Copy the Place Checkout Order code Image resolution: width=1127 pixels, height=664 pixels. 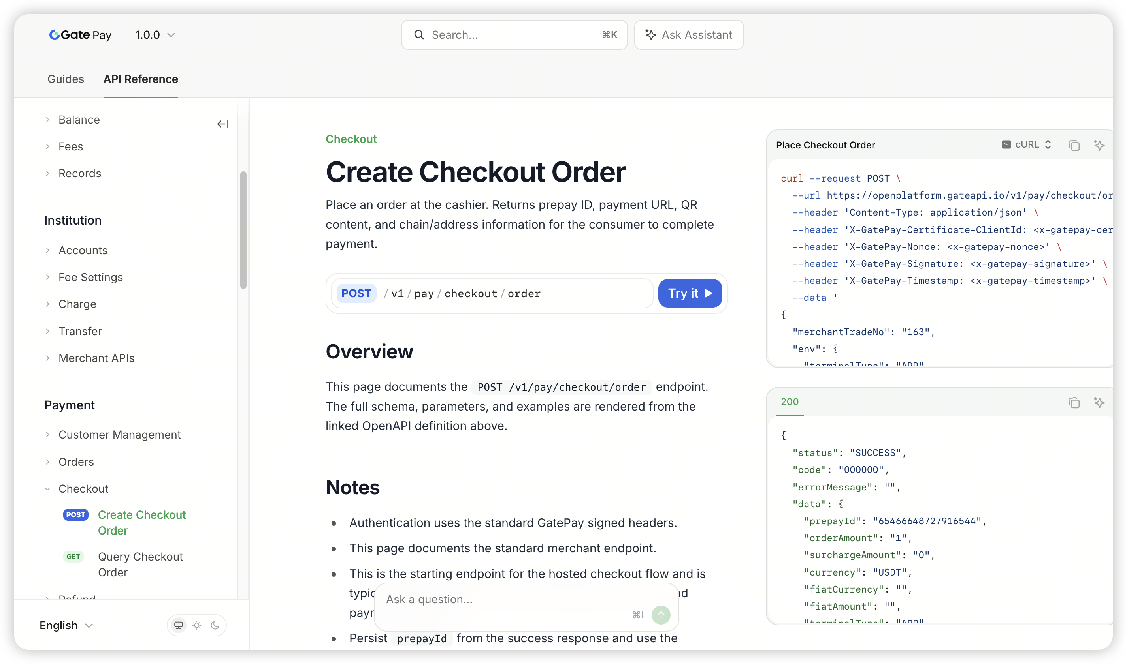pyautogui.click(x=1074, y=145)
